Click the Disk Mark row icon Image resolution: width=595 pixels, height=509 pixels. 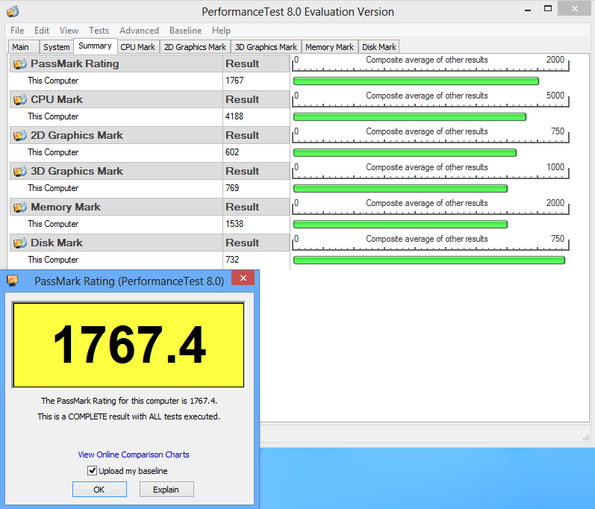[20, 243]
